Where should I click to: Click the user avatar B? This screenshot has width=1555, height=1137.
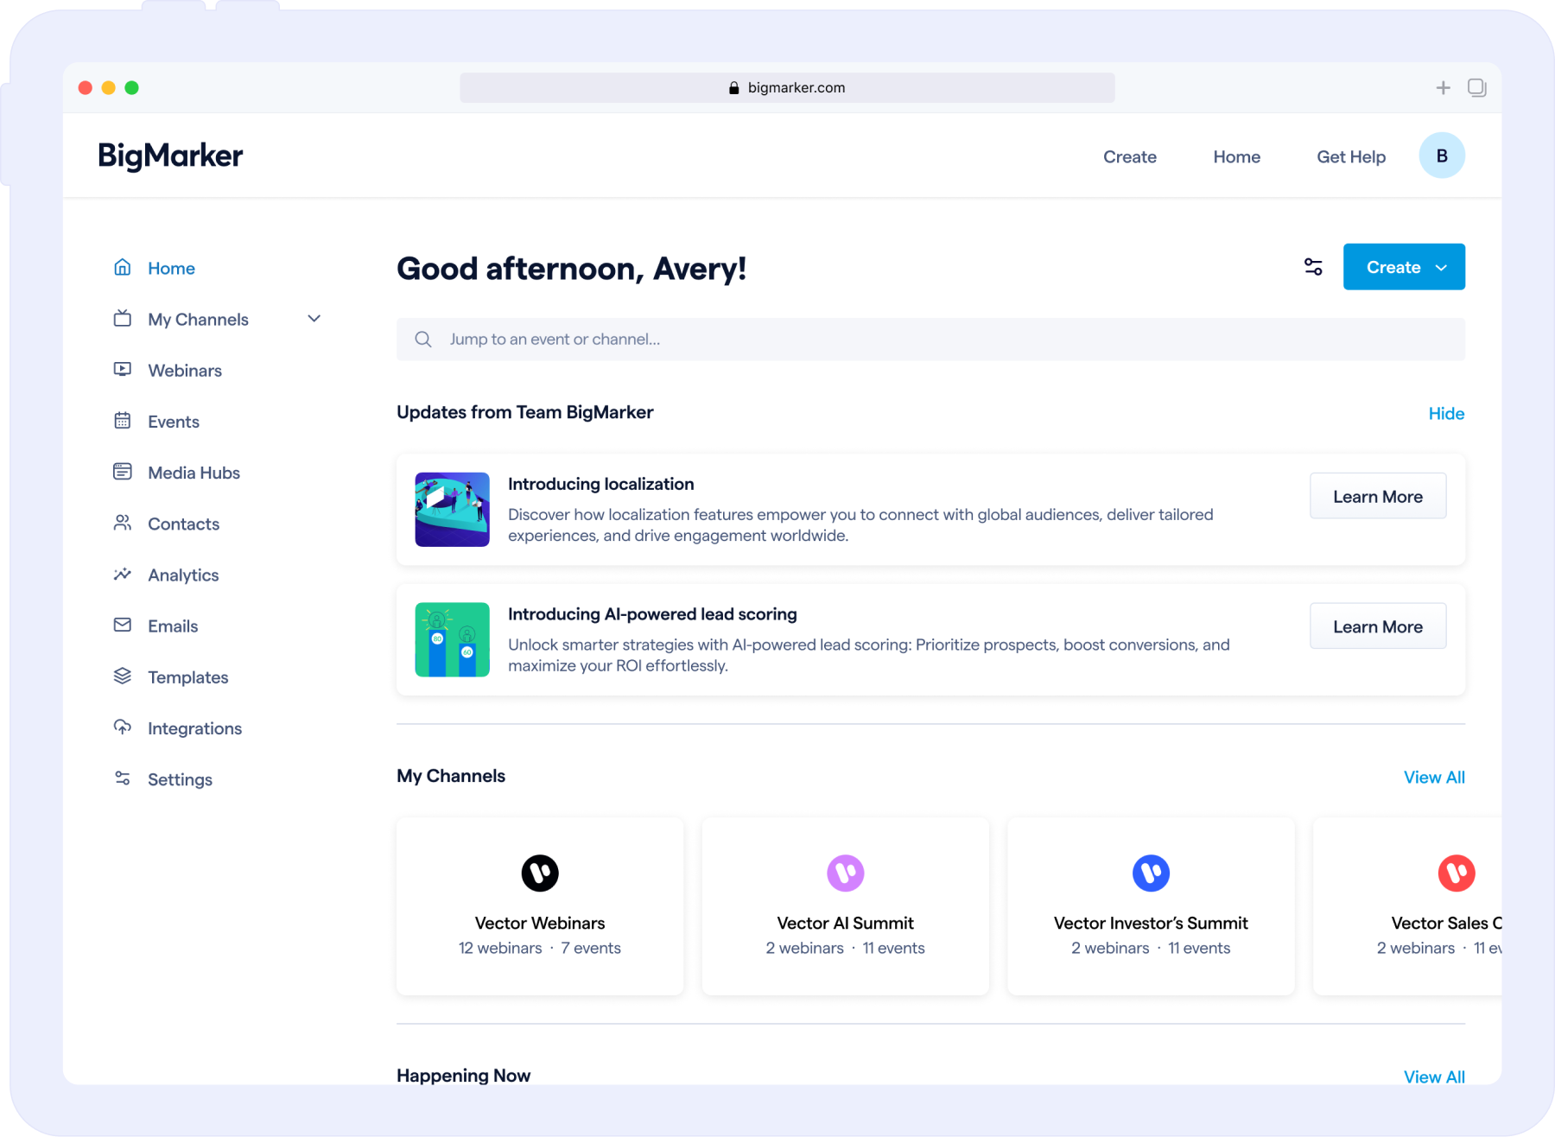click(1442, 156)
